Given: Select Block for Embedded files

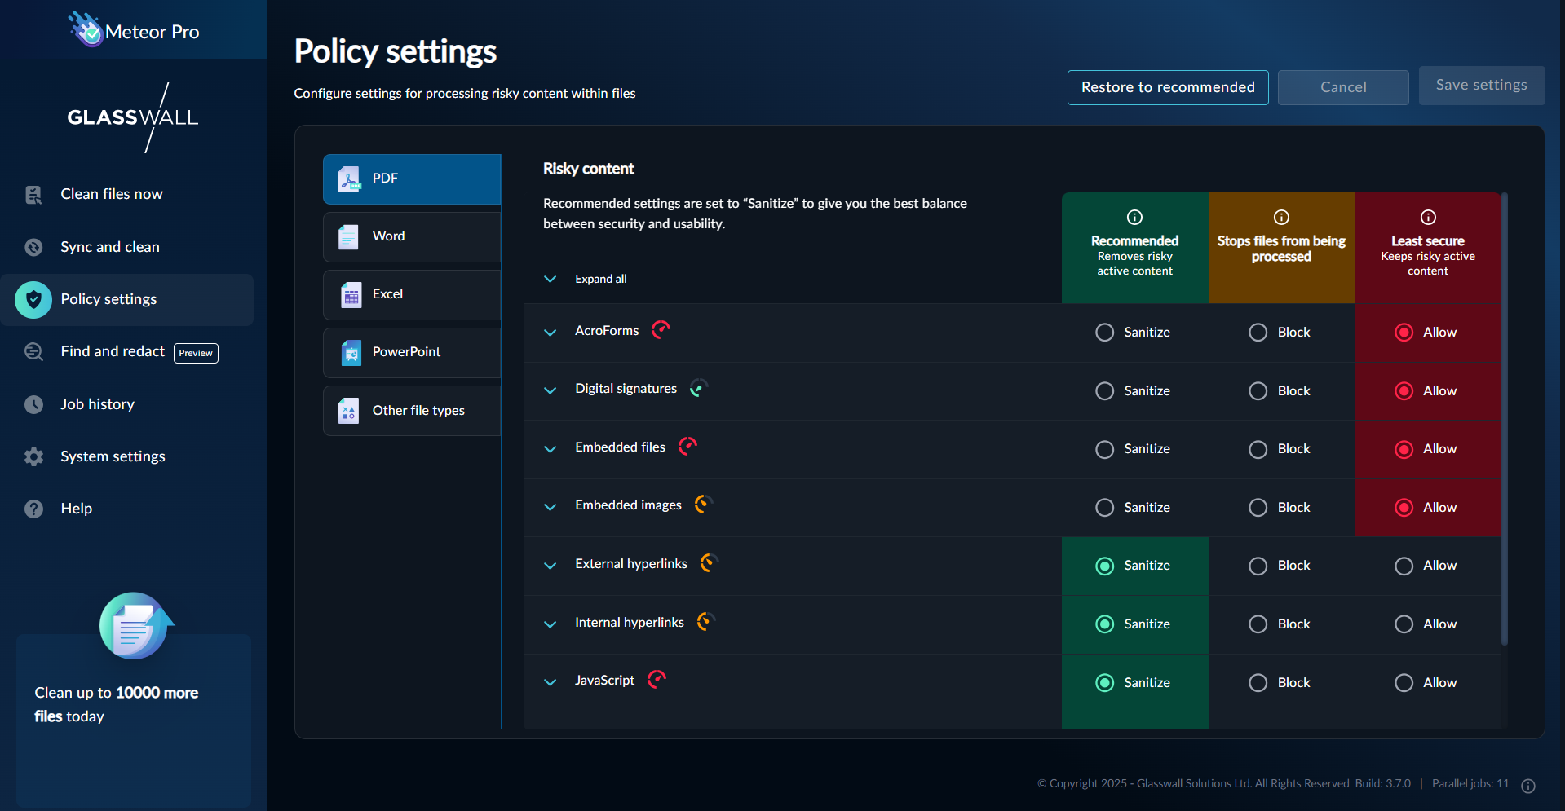Looking at the screenshot, I should pyautogui.click(x=1258, y=450).
